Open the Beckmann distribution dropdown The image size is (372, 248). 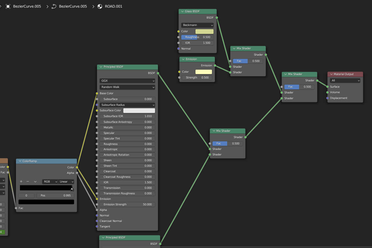pyautogui.click(x=198, y=25)
